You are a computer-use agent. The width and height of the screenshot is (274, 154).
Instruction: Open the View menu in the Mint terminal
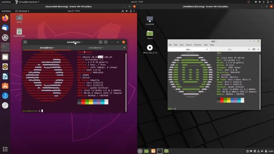[x=182, y=45]
